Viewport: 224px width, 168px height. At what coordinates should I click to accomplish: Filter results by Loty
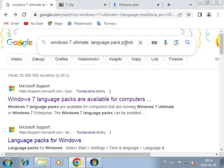click(155, 59)
